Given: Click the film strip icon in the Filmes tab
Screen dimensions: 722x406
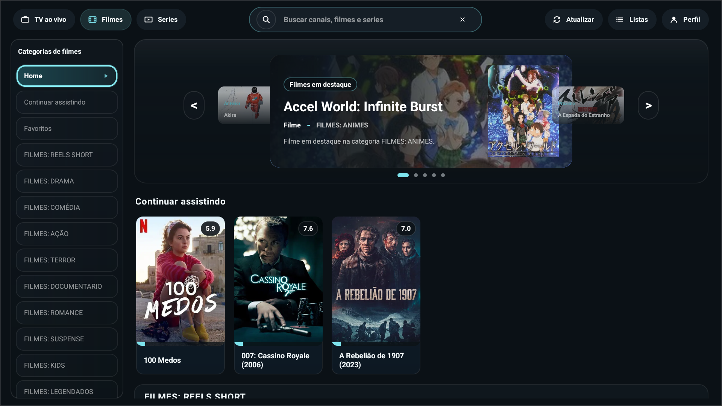Looking at the screenshot, I should tap(93, 20).
